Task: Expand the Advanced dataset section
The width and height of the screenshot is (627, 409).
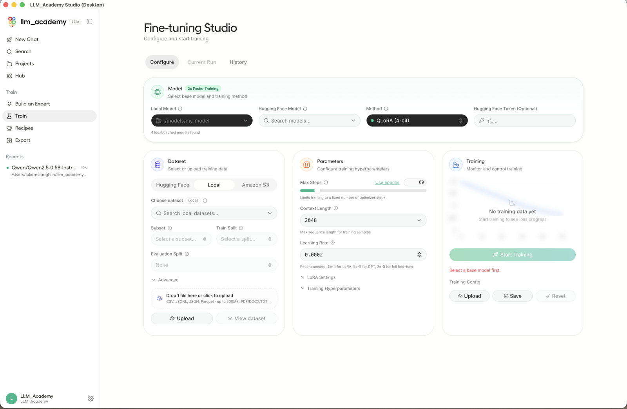Action: click(x=165, y=280)
